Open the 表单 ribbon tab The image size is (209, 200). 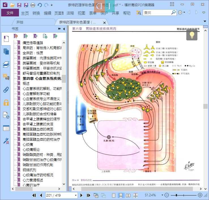[x=93, y=13]
